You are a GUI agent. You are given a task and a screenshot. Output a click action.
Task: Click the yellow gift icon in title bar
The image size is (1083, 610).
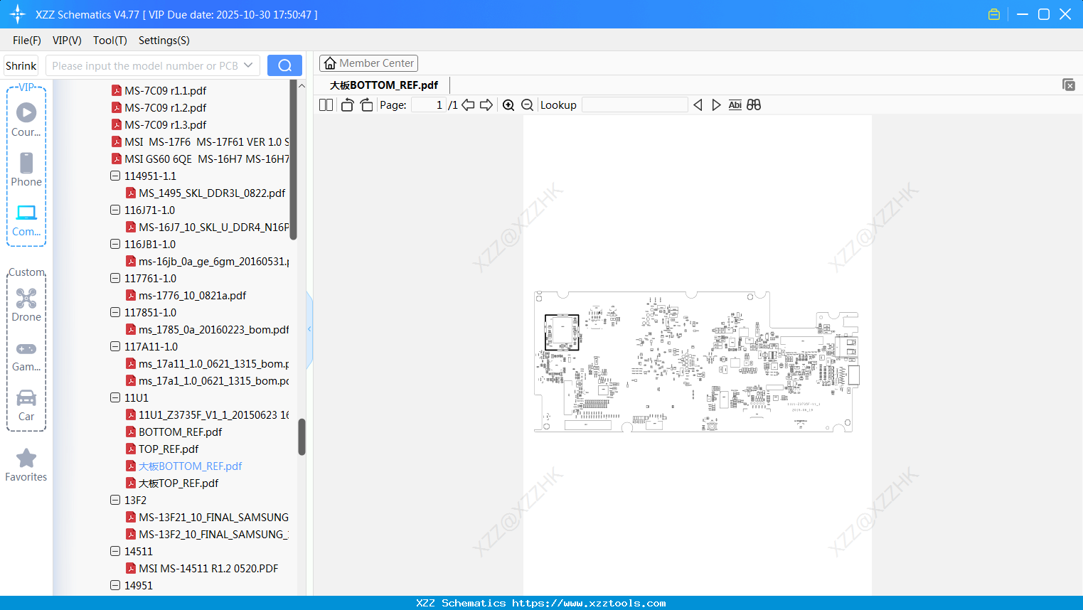(x=994, y=14)
